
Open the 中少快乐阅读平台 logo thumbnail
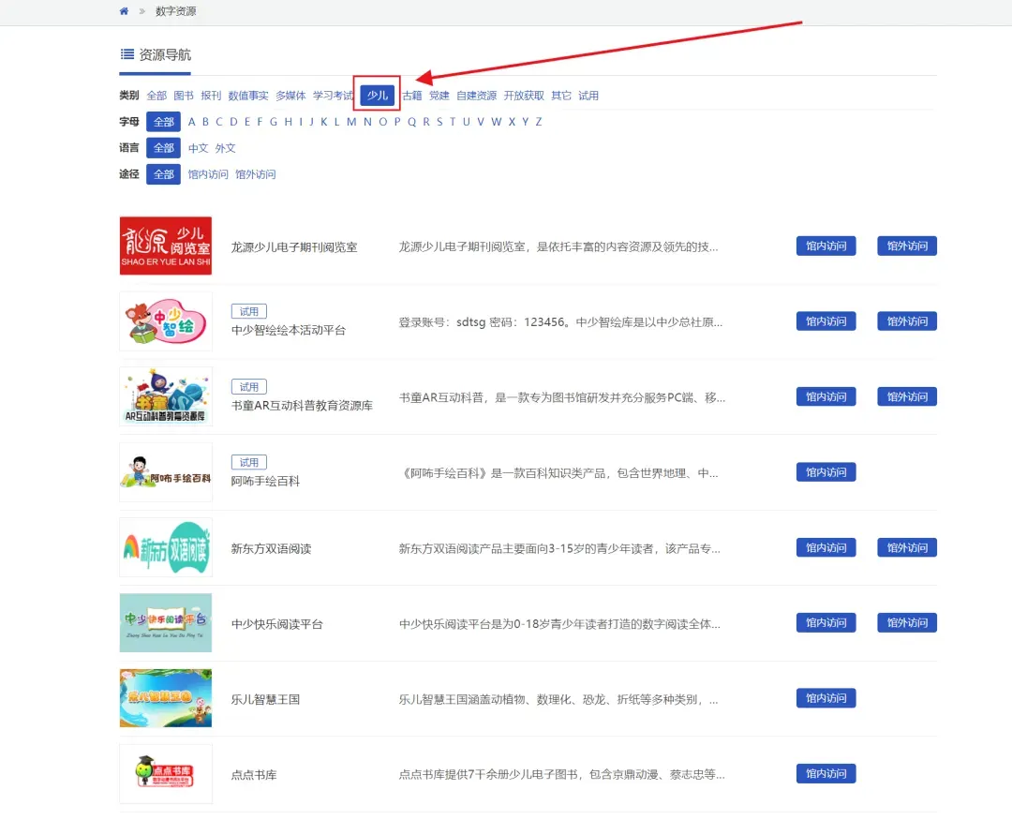(x=166, y=622)
